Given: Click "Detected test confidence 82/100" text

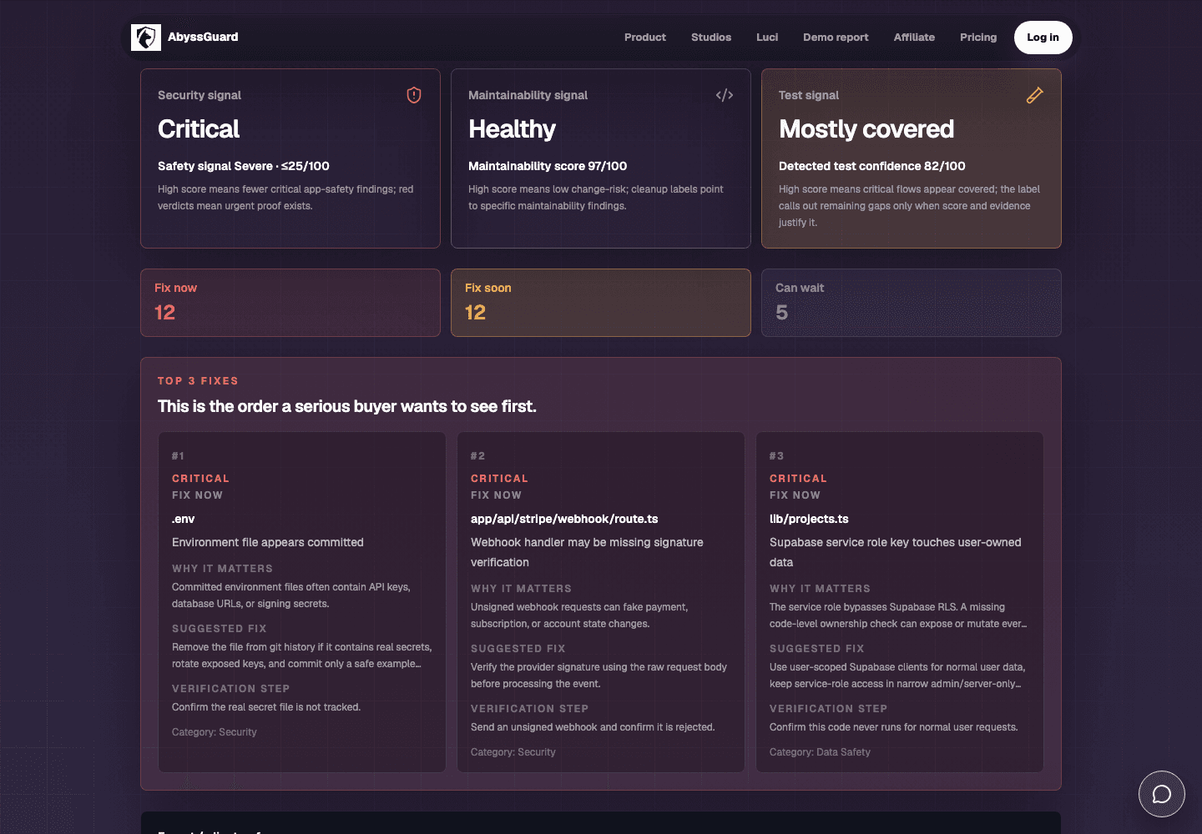Looking at the screenshot, I should 872,166.
